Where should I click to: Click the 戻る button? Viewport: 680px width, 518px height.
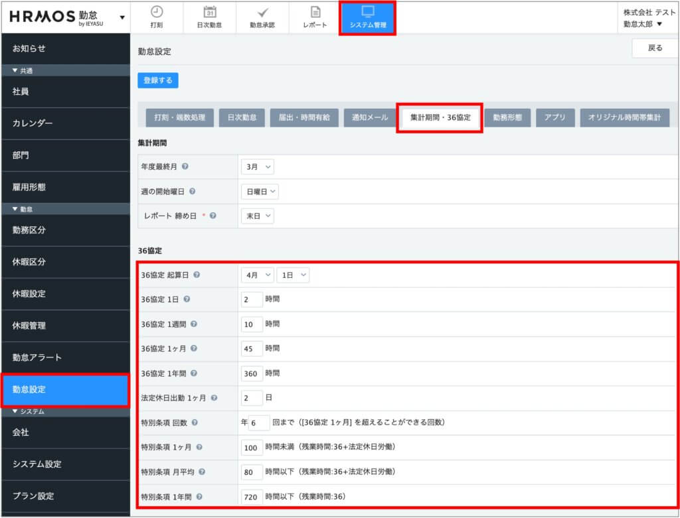pyautogui.click(x=654, y=48)
